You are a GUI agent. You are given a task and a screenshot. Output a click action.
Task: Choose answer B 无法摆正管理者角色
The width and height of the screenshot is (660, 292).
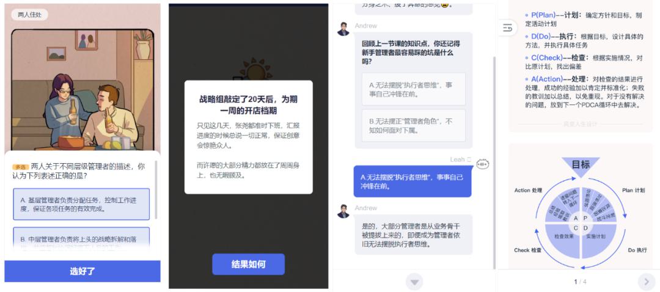pyautogui.click(x=413, y=125)
